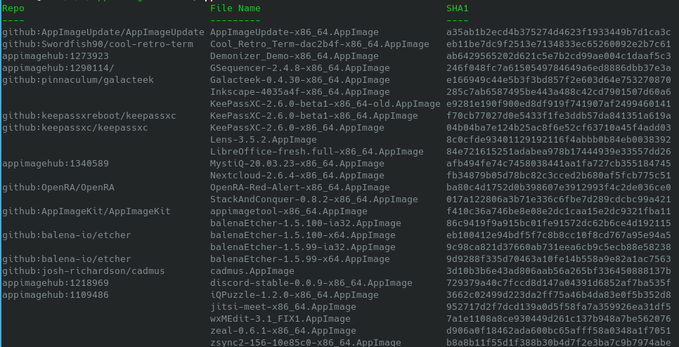Click the Repo column header
679x347 pixels.
13,8
